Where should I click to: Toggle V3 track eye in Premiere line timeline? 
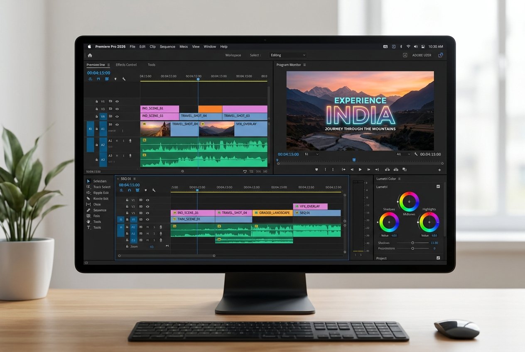(x=117, y=109)
